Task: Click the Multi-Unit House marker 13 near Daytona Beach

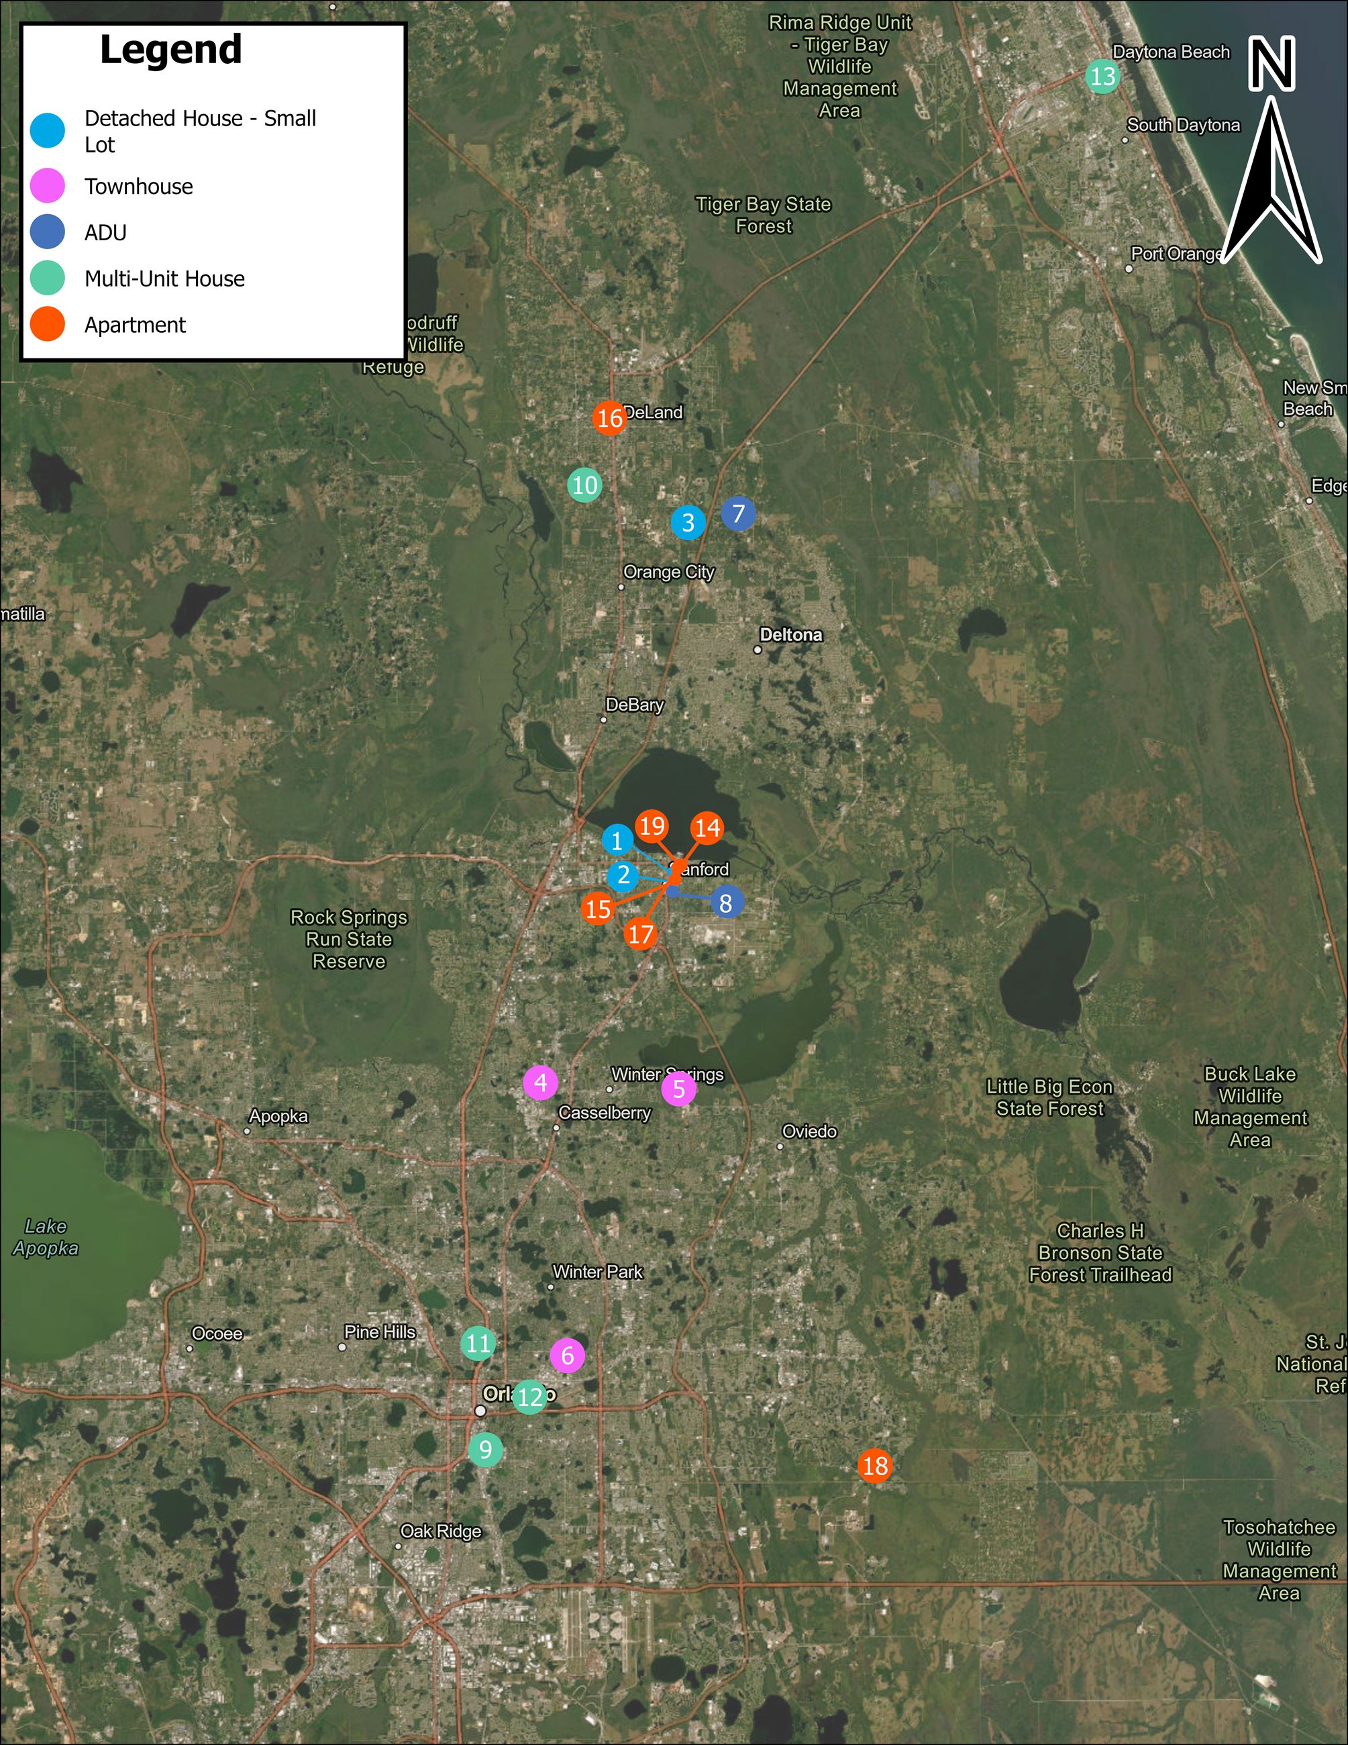Action: point(1103,77)
